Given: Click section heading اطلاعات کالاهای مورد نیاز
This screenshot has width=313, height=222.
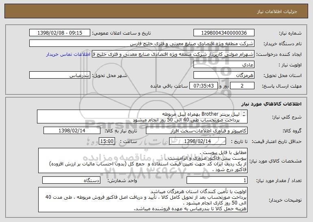Looking at the screenshot, I should click(x=272, y=104).
